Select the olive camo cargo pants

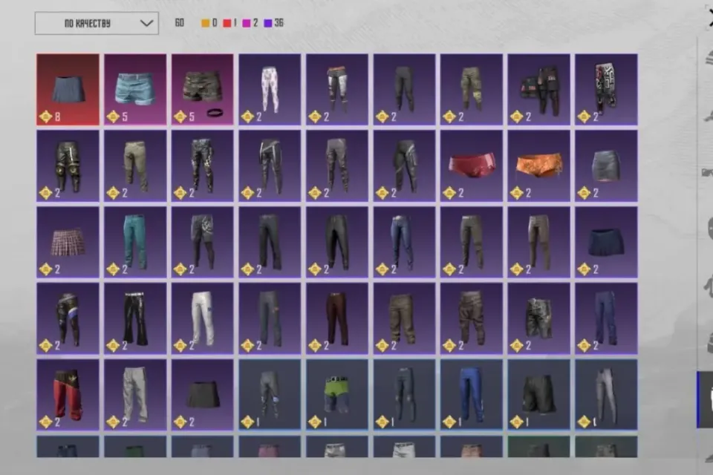pyautogui.click(x=472, y=89)
